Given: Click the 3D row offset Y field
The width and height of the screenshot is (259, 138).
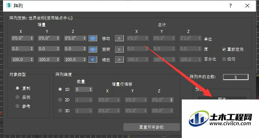Looking at the screenshot, I should [x=136, y=111].
